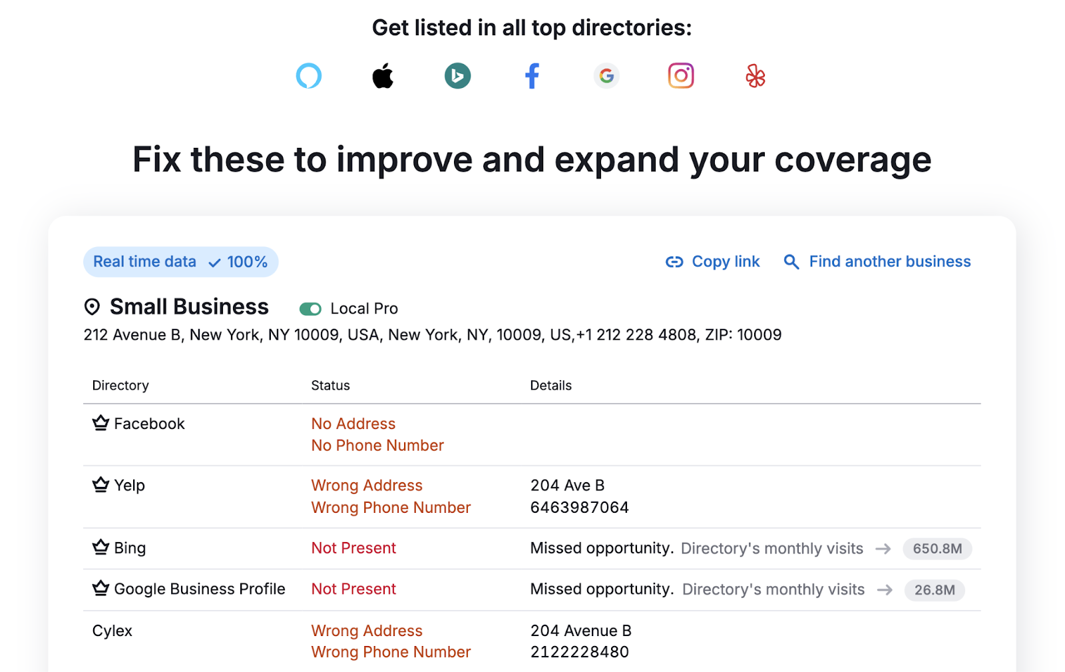The width and height of the screenshot is (1065, 672).
Task: Click the location pin next to Small Business
Action: (x=93, y=306)
